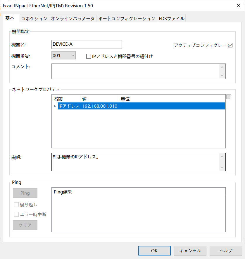
Task: Click the 名前 column header
Action: pyautogui.click(x=66, y=99)
